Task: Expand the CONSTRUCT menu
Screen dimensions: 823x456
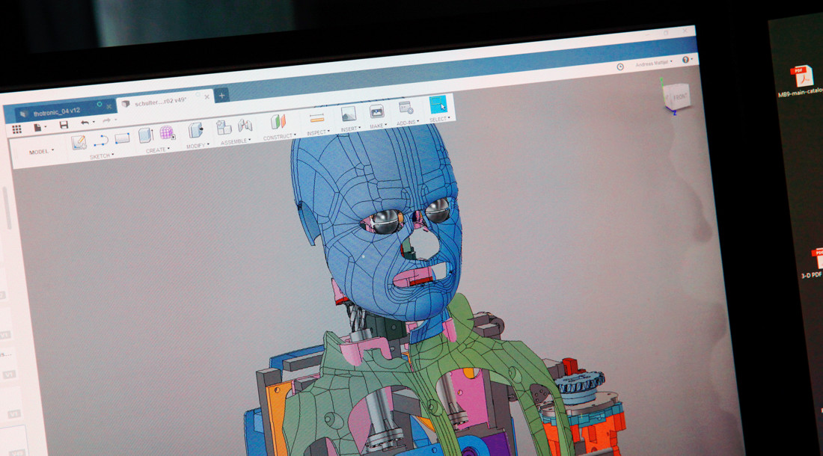Action: pos(279,137)
